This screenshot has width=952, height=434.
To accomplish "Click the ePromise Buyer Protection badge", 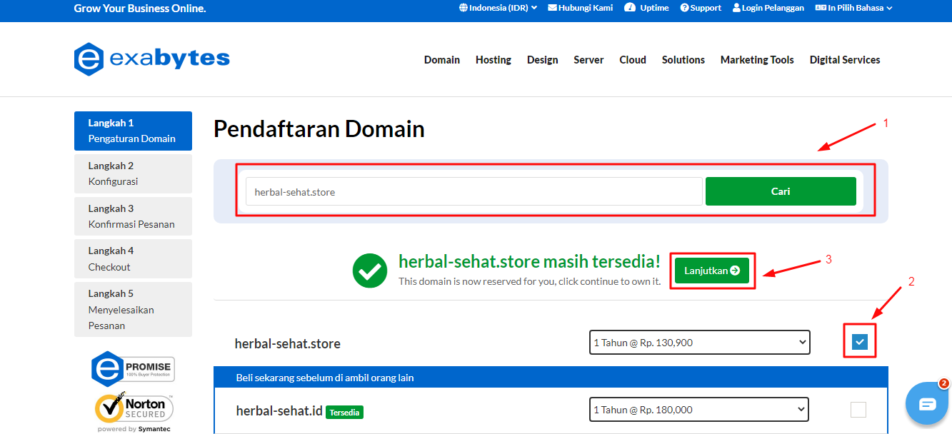I will click(133, 368).
